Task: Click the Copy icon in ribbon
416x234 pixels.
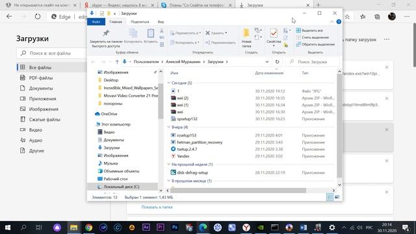Action: (133, 33)
